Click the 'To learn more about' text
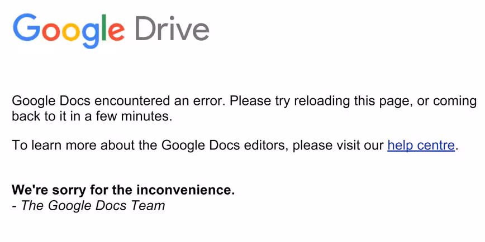The height and width of the screenshot is (242, 485). point(74,145)
